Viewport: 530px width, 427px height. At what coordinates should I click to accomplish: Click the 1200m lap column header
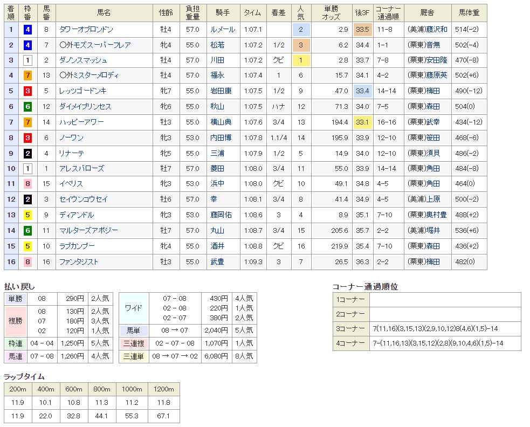163,389
